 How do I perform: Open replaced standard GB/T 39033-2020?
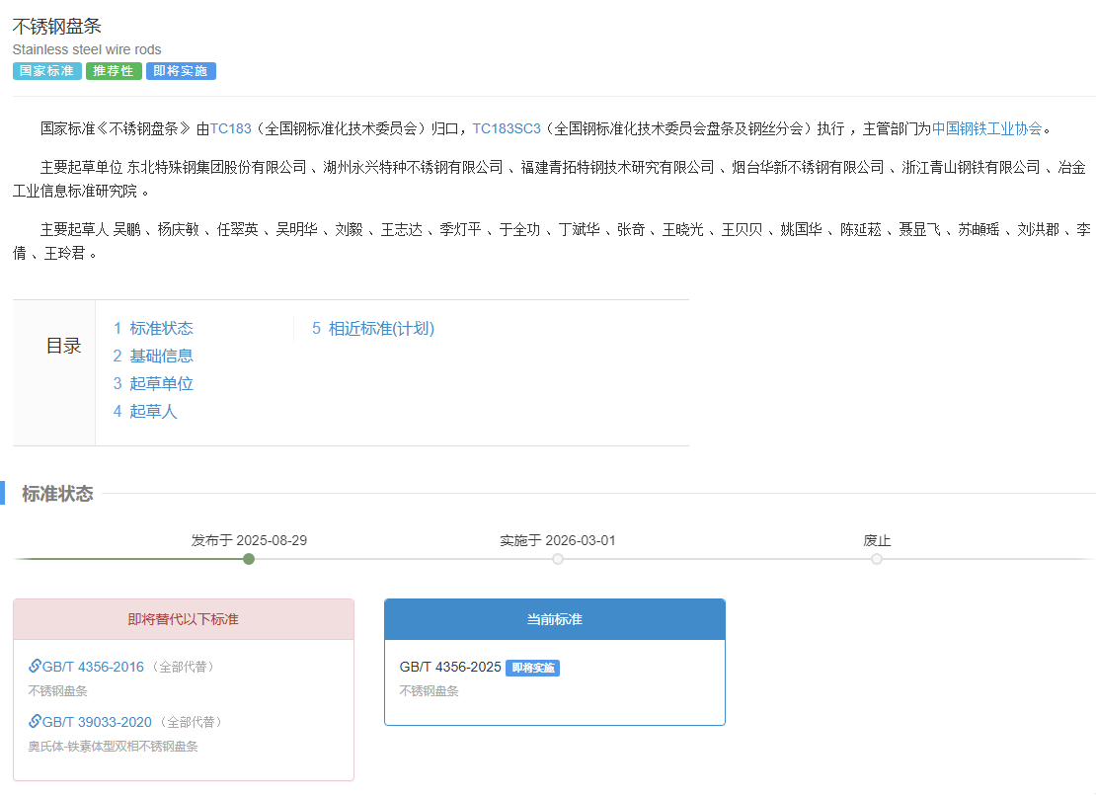97,722
